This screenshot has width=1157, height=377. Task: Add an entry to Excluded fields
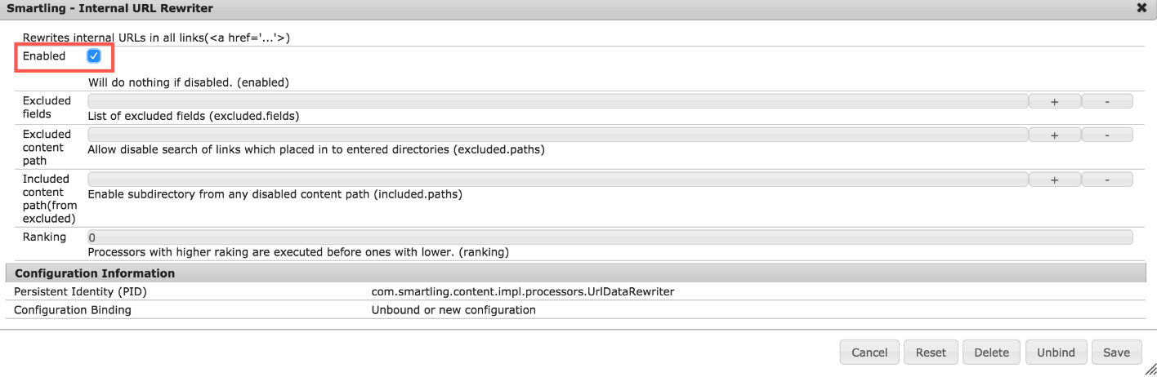pos(1054,101)
